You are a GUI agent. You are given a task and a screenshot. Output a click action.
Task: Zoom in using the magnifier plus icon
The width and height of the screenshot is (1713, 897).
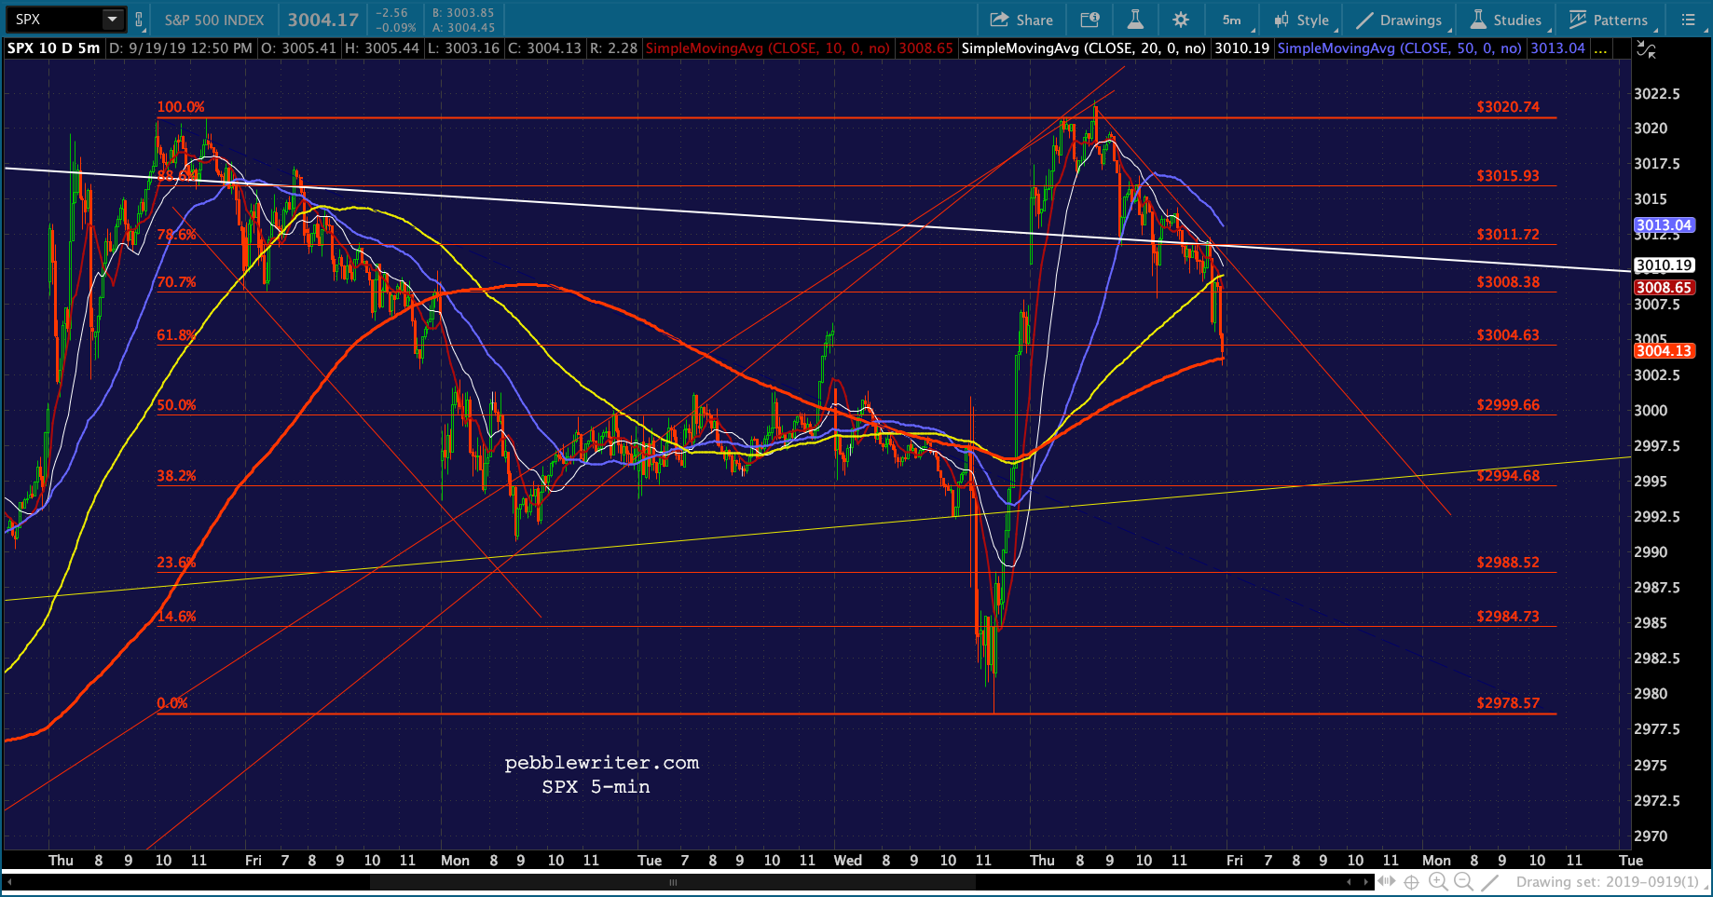click(x=1438, y=881)
